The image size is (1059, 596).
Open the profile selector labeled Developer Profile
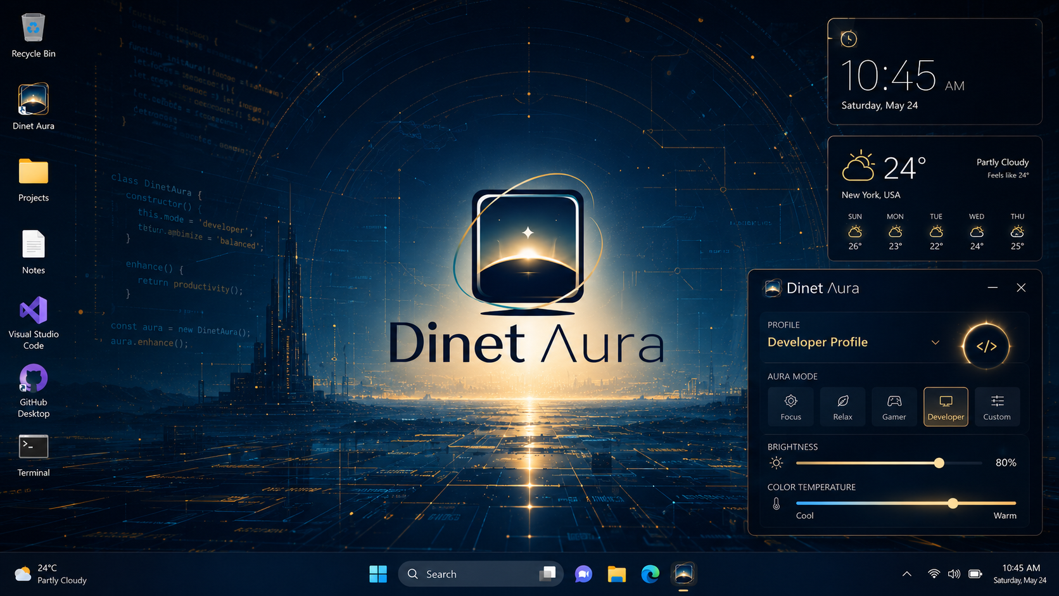(854, 343)
